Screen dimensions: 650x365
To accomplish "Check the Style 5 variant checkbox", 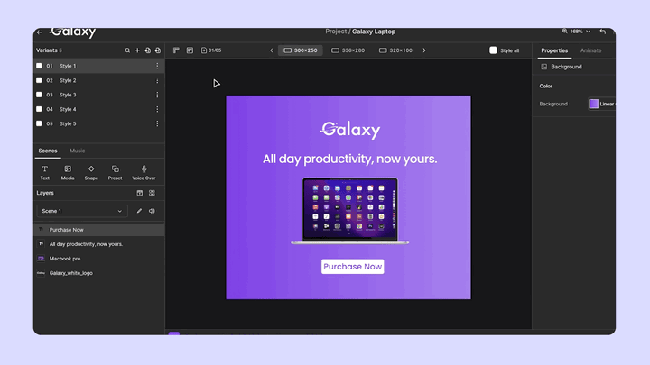I will pyautogui.click(x=39, y=123).
